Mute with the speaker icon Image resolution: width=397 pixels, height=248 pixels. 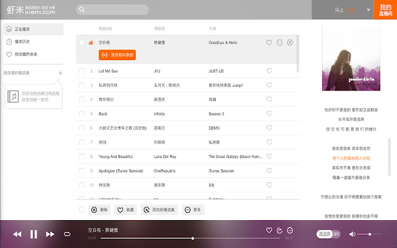tap(352, 234)
